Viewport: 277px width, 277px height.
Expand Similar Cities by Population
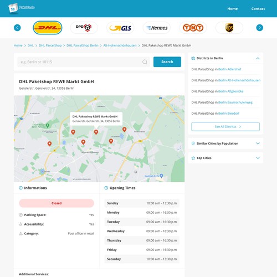click(258, 143)
